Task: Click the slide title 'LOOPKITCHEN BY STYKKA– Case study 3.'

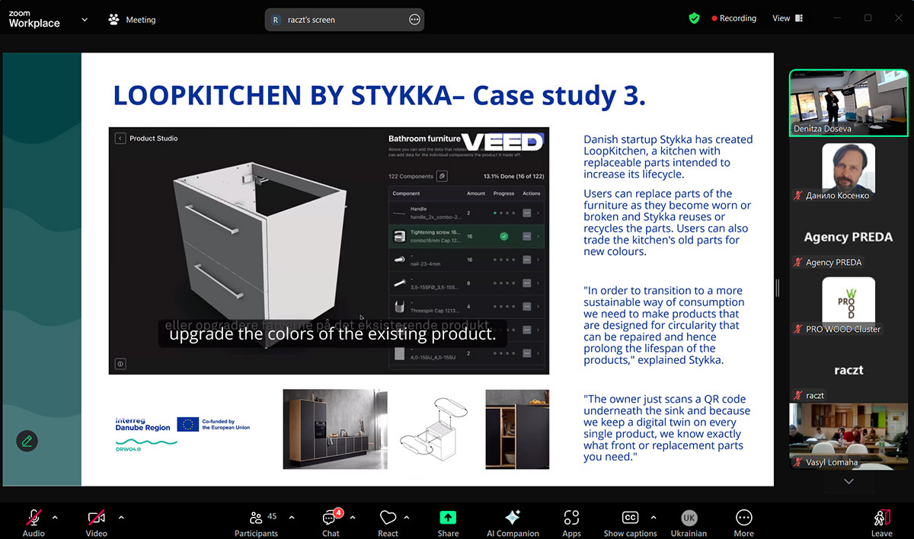Action: click(x=379, y=95)
